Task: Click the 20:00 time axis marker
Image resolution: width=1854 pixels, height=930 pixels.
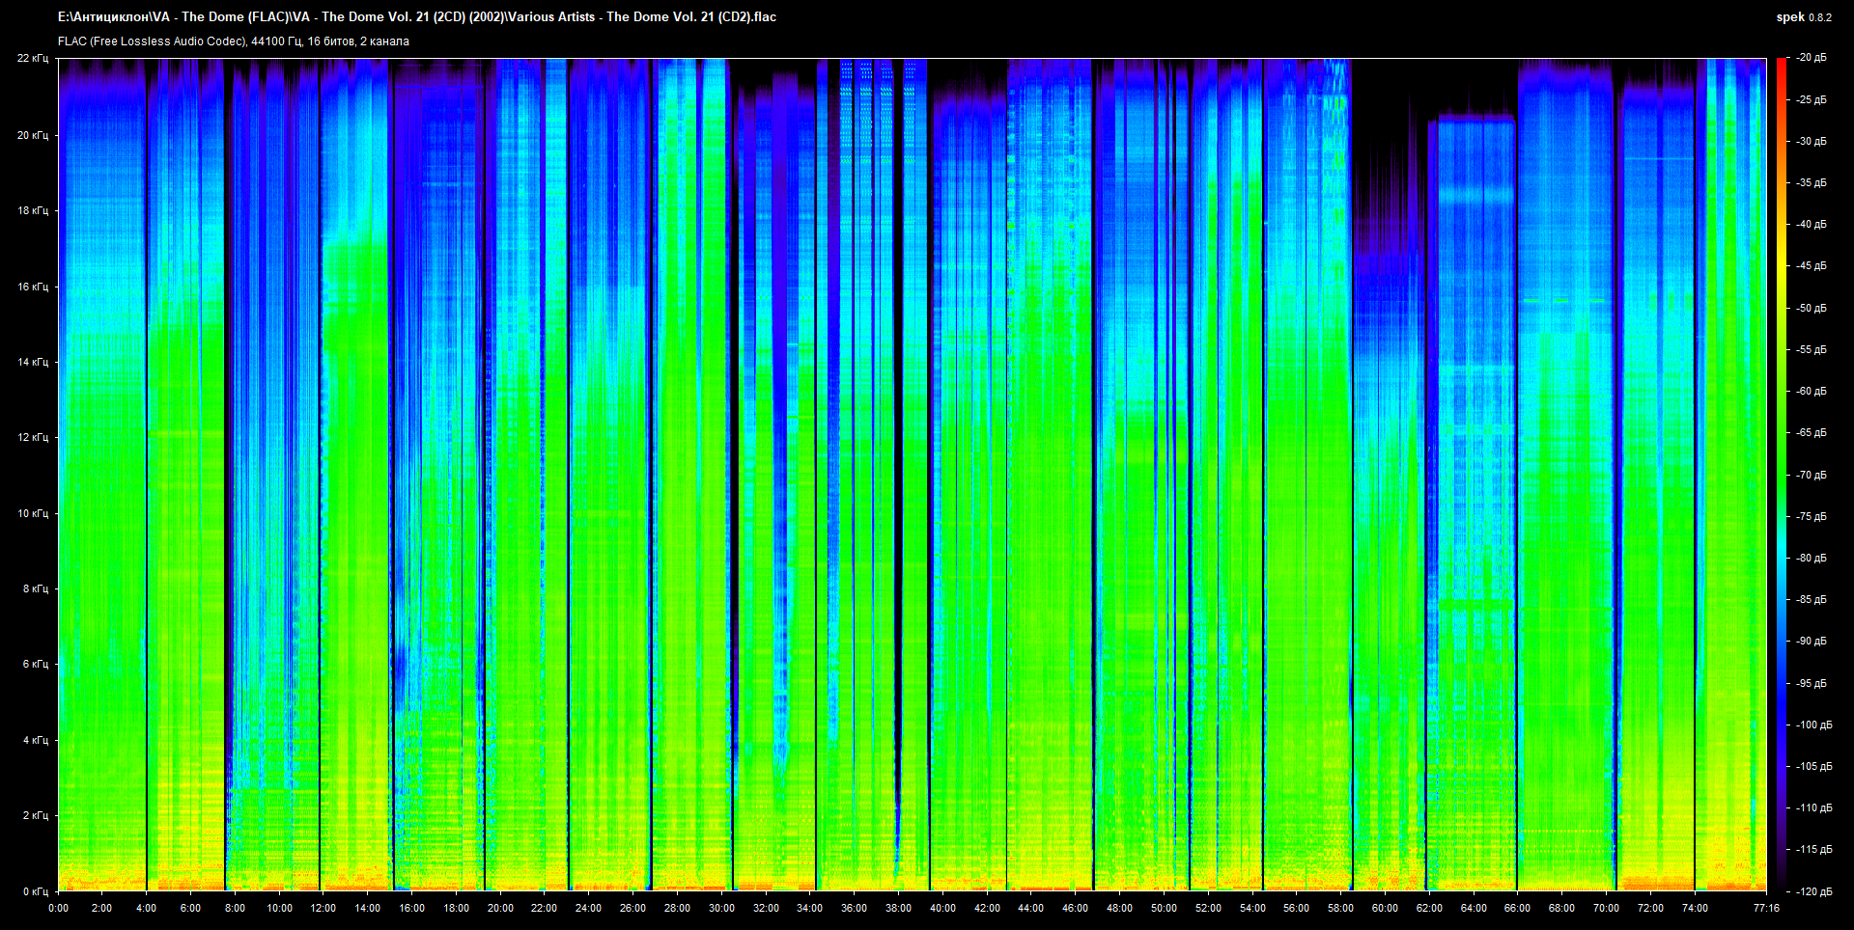Action: pyautogui.click(x=500, y=908)
